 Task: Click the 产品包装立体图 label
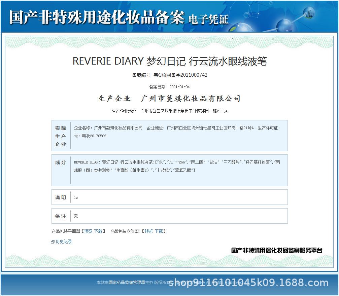point(125,231)
